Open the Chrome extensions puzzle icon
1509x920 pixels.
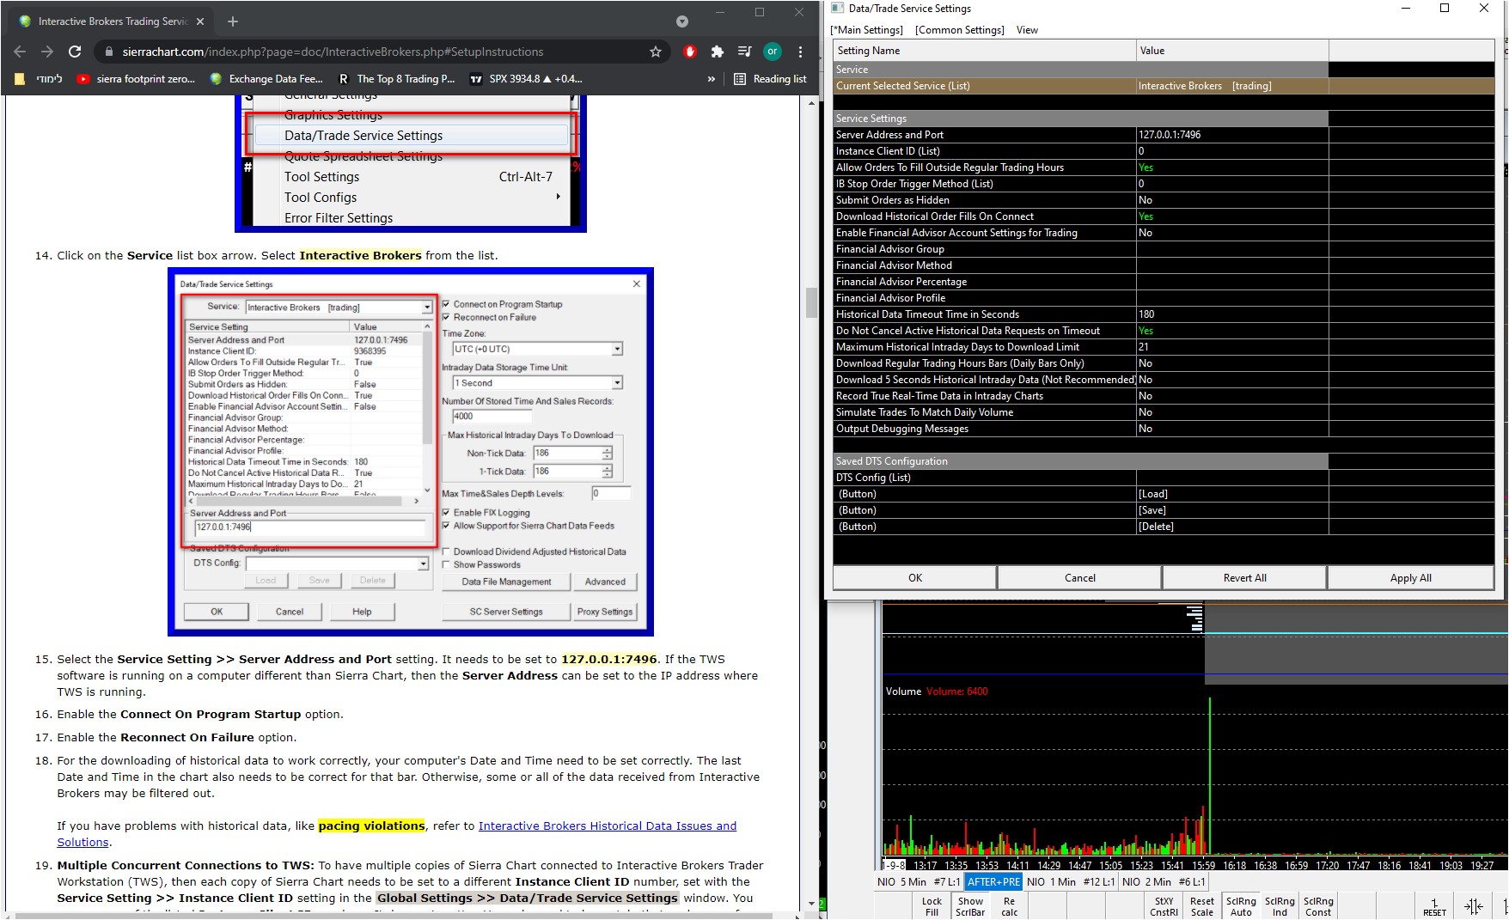[x=717, y=52]
